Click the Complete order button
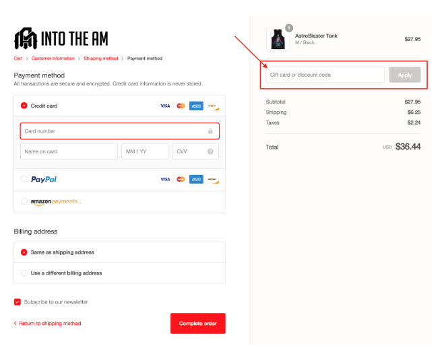 [198, 324]
